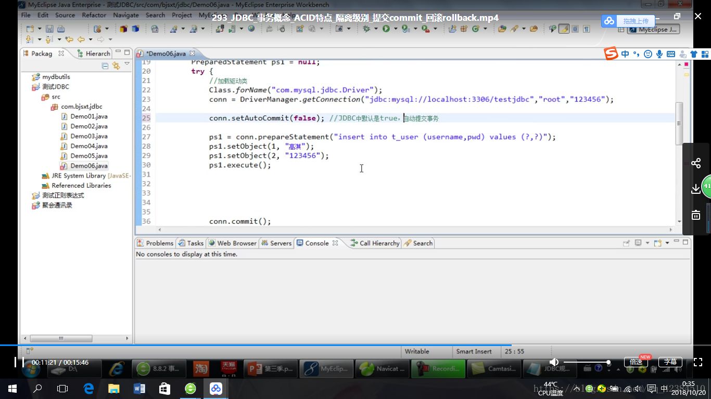
Task: Open the Next Annotation dropdown arrow
Action: [39, 39]
